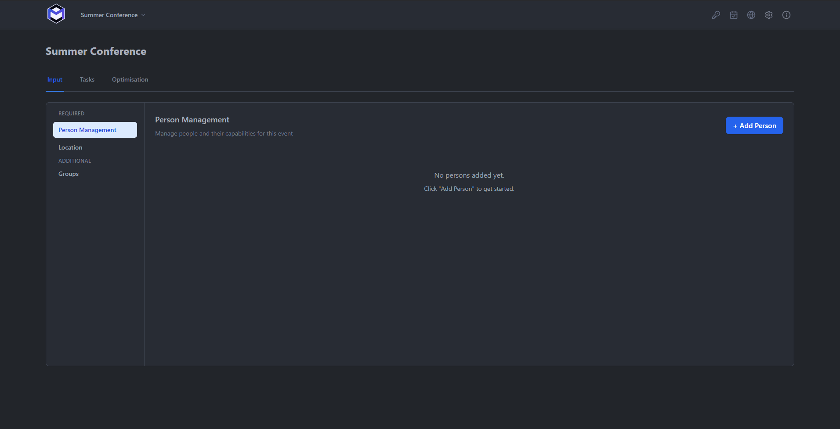Image resolution: width=840 pixels, height=429 pixels.
Task: Select Person Management in sidebar
Action: click(95, 130)
